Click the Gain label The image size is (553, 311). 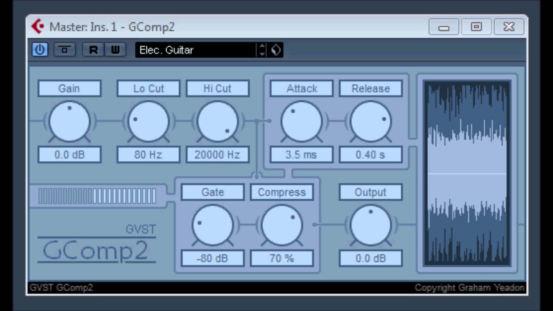[x=69, y=88]
